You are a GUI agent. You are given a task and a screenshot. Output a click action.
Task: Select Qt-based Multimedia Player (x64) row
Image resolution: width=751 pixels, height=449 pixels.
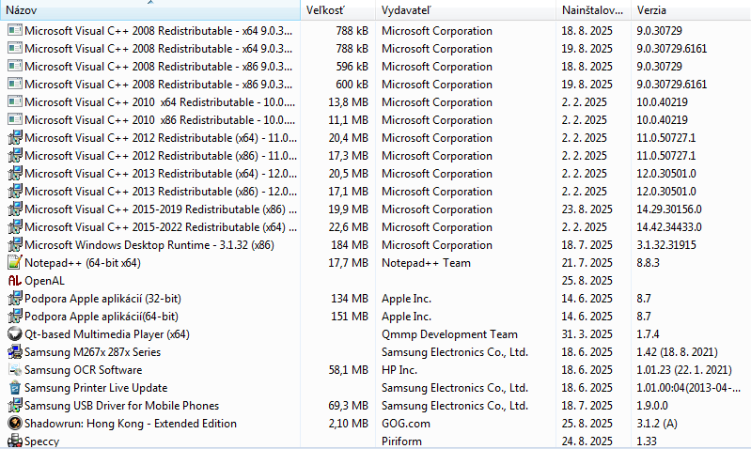point(107,334)
